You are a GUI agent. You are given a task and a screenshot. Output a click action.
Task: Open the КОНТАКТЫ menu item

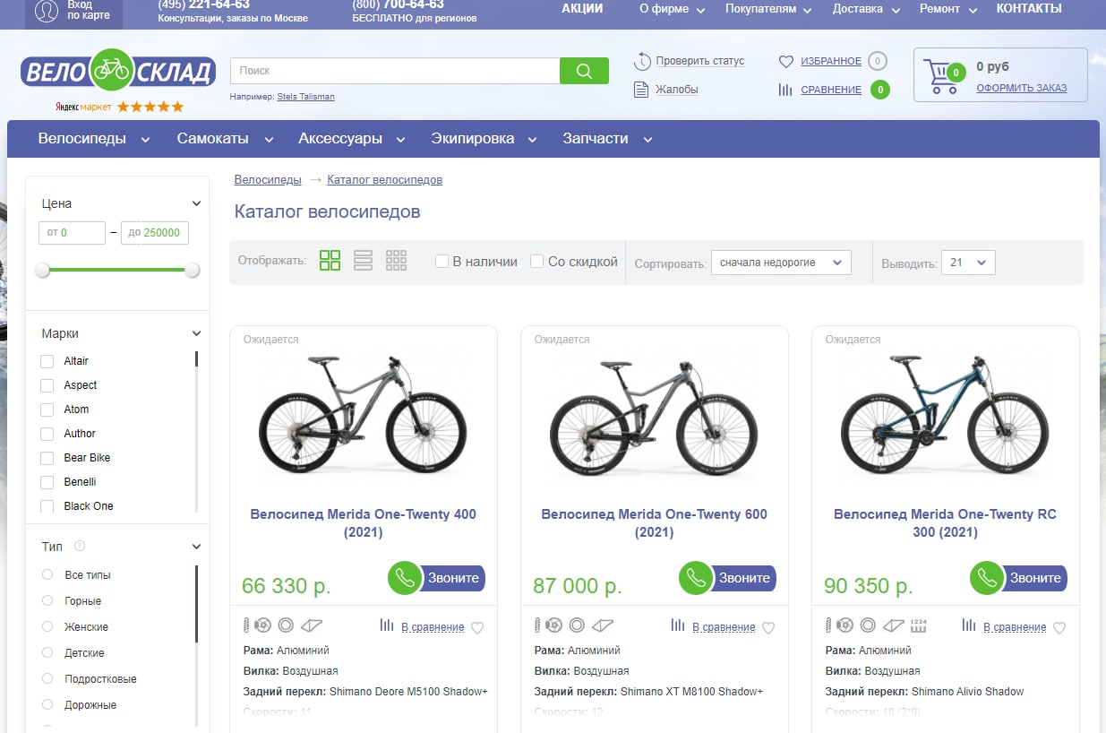[1029, 9]
